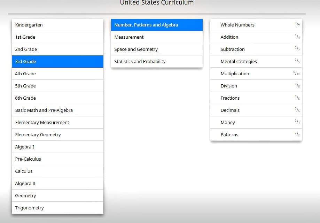This screenshot has width=320, height=223.
Task: Open the Multiplication topic
Action: (256, 74)
